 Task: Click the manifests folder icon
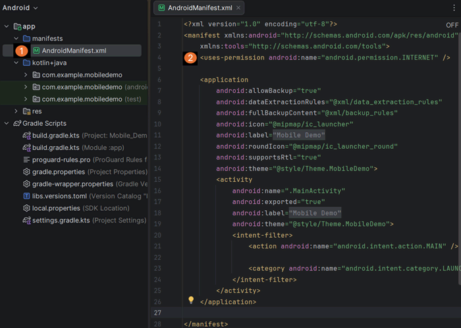(27, 38)
